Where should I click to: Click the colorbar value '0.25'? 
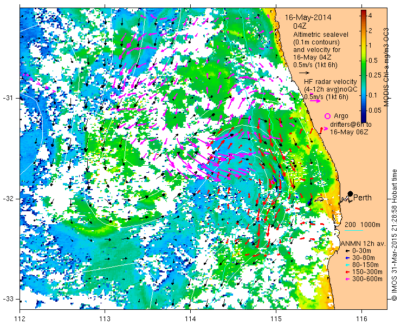(374, 75)
